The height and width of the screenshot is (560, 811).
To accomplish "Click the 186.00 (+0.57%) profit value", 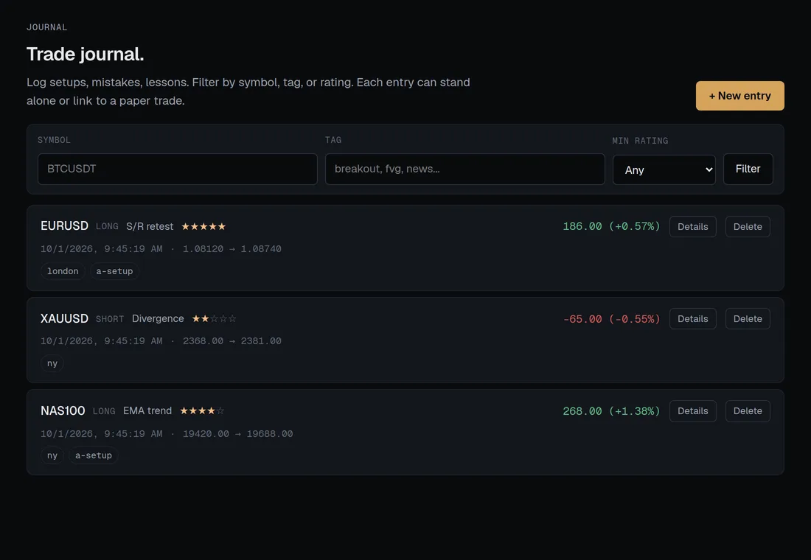I will 611,226.
